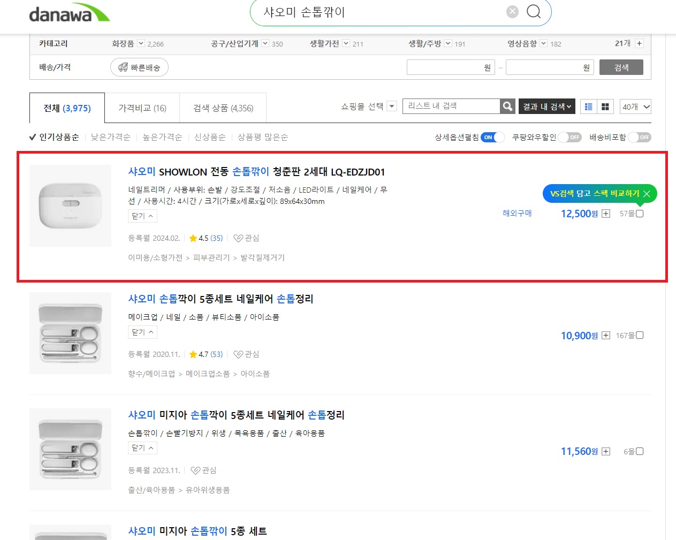676x540 pixels.
Task: Check compare box for 10,900원 product
Action: pos(640,336)
